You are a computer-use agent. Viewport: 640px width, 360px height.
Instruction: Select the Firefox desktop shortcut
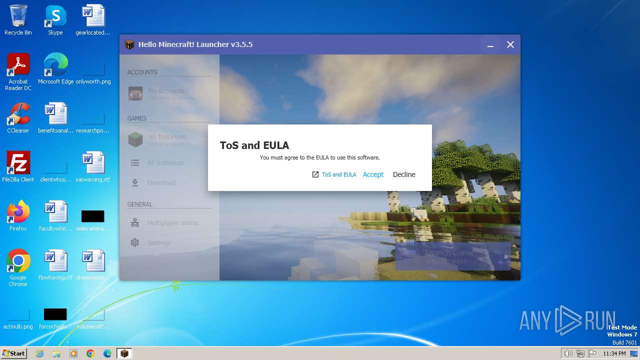pos(18,216)
